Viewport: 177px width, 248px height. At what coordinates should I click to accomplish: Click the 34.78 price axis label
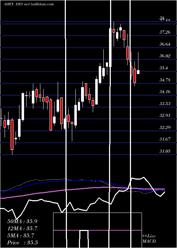coord(165,80)
